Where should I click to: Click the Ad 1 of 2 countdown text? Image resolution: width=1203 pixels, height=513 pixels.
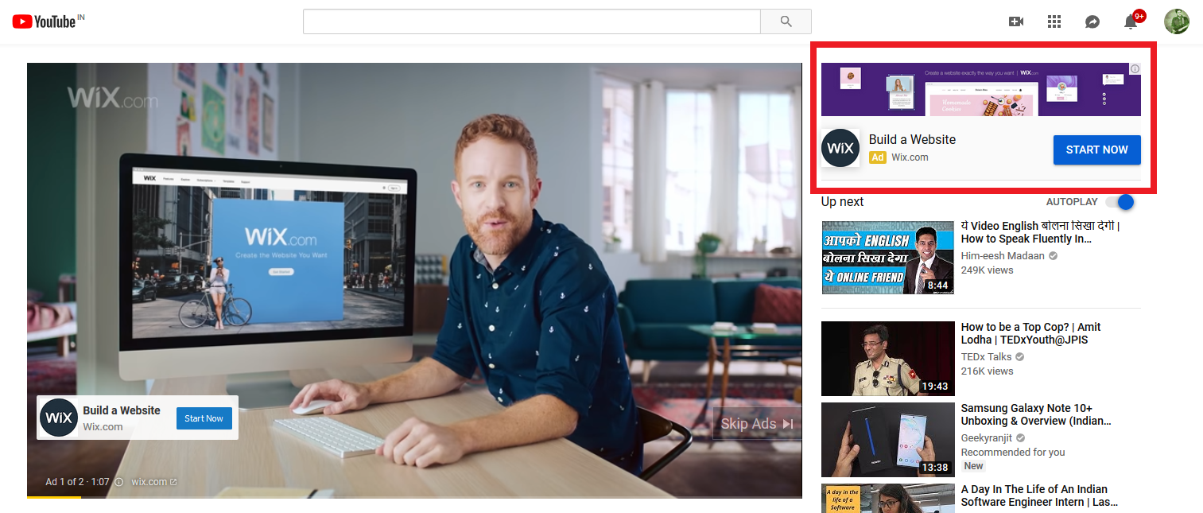[x=77, y=482]
